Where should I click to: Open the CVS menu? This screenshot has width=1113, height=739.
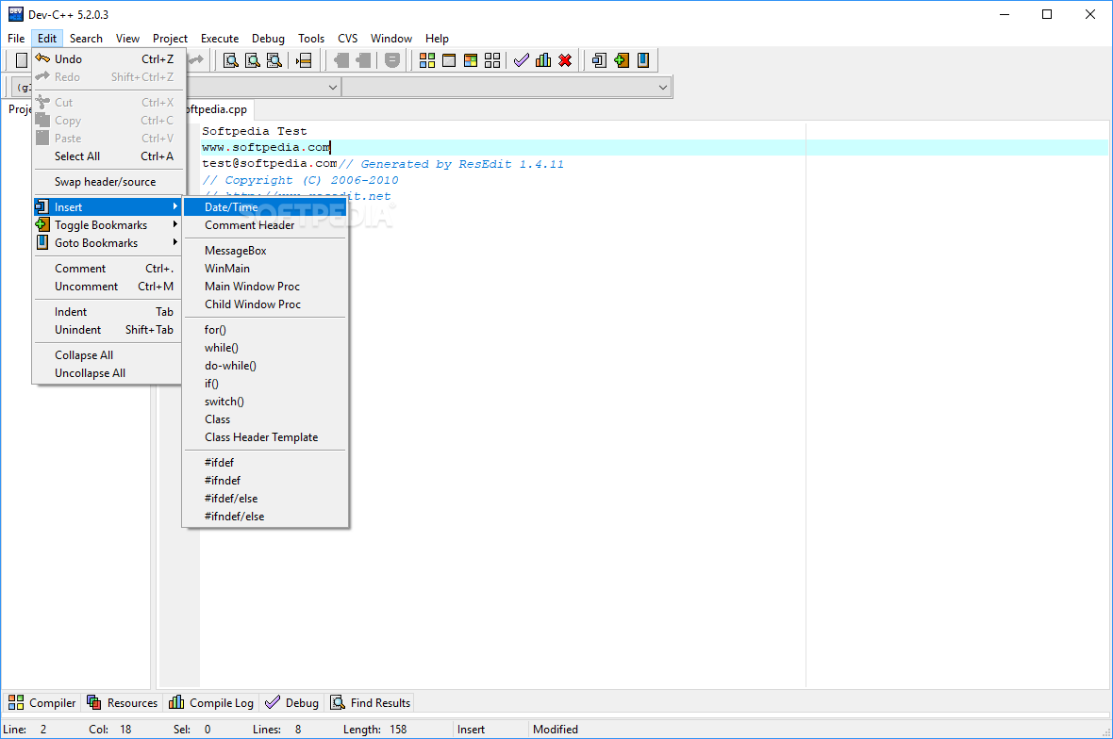[x=348, y=39]
